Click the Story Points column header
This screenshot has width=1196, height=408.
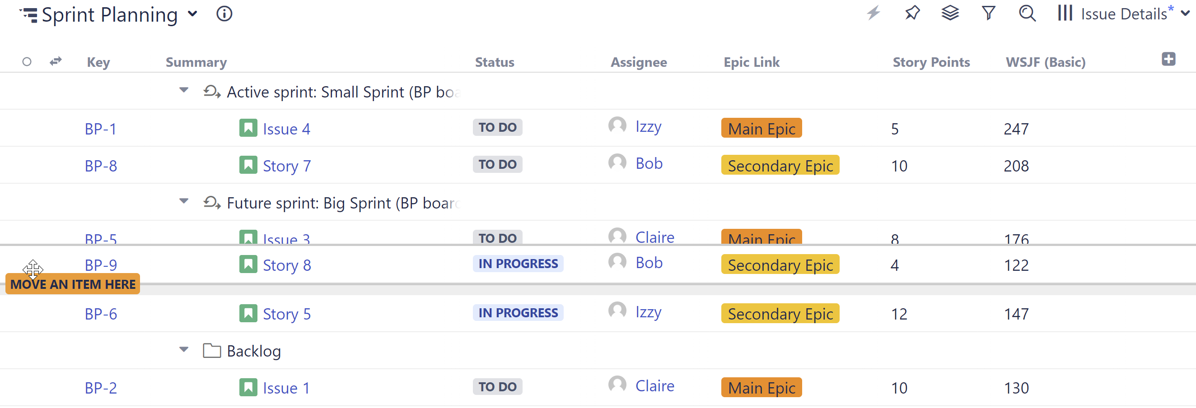click(931, 62)
